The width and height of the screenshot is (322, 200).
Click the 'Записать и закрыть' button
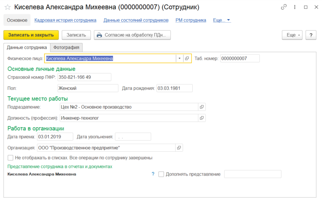click(31, 35)
